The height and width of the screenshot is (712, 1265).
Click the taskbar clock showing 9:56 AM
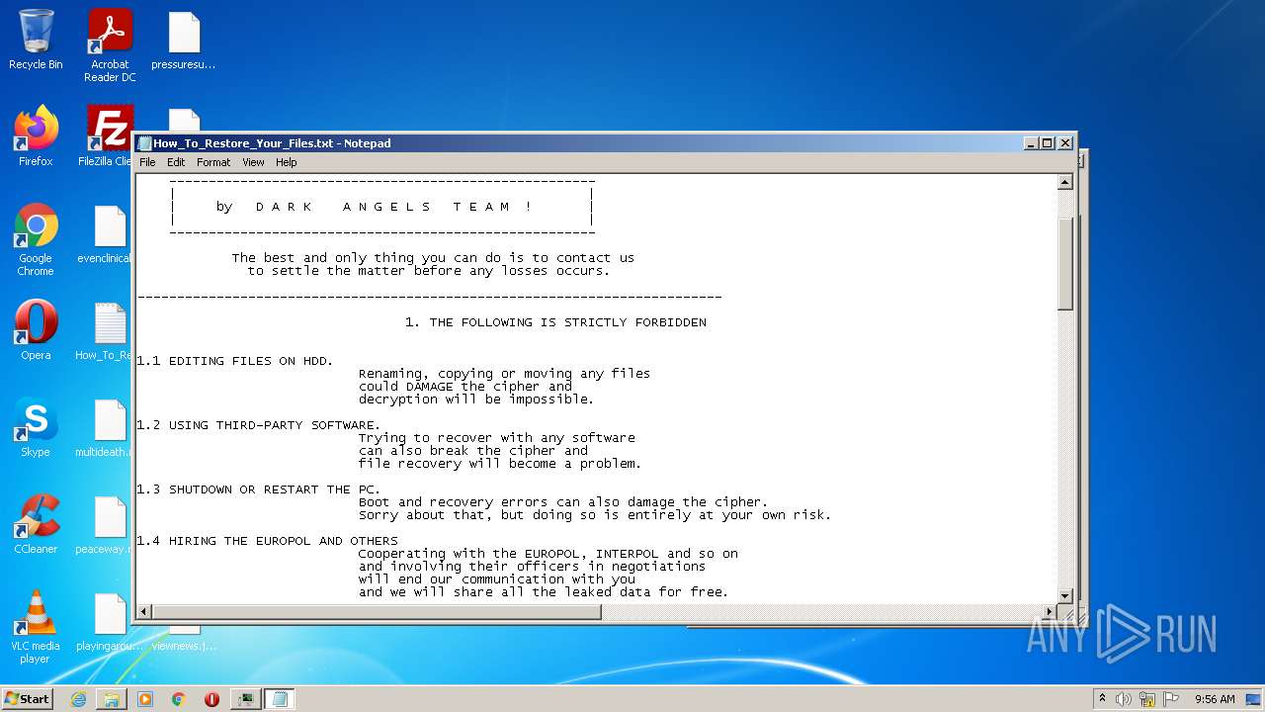(x=1215, y=699)
